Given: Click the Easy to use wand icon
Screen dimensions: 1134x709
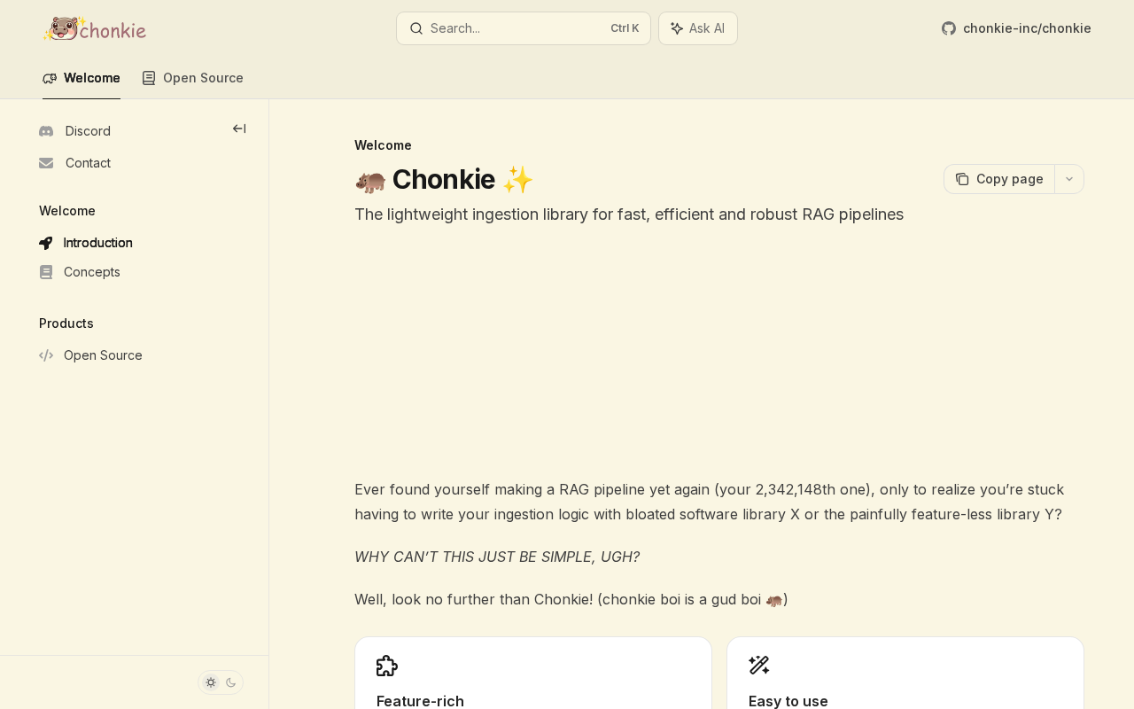Looking at the screenshot, I should click(x=759, y=666).
